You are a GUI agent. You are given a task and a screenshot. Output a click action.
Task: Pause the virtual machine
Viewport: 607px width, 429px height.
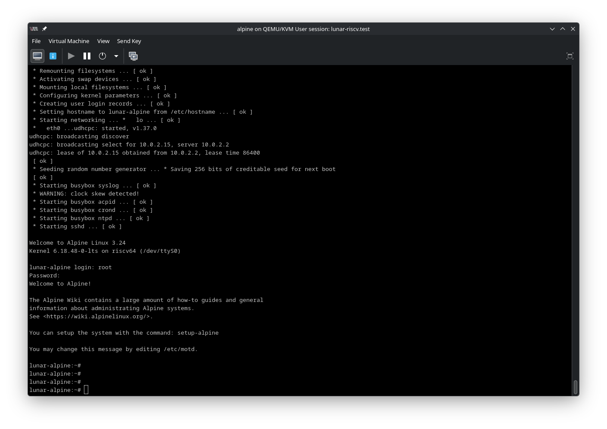coord(87,56)
